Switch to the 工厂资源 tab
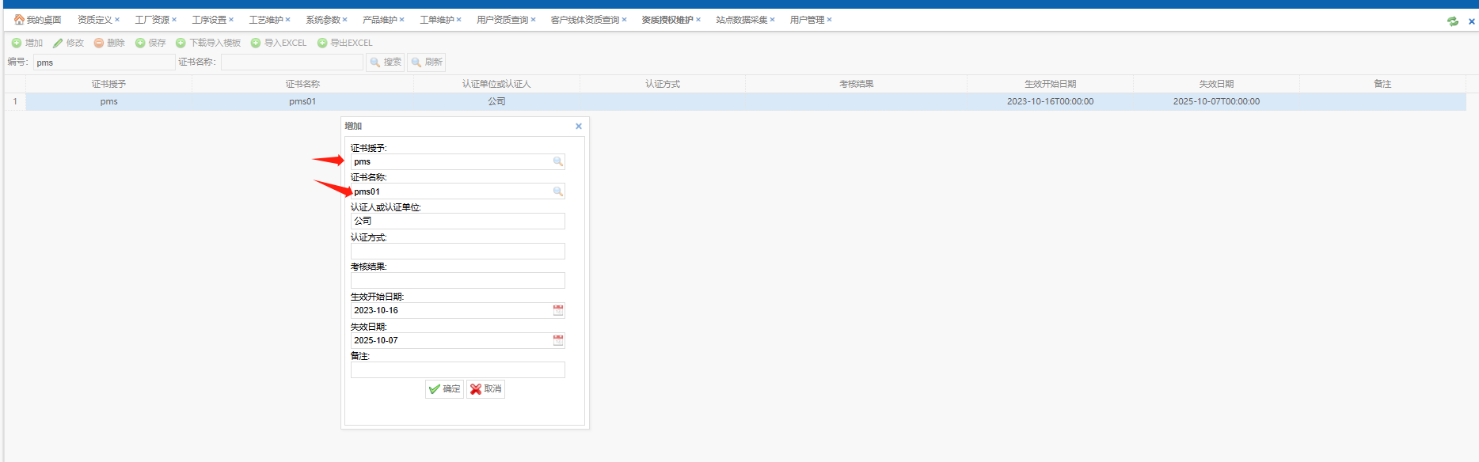 tap(151, 20)
